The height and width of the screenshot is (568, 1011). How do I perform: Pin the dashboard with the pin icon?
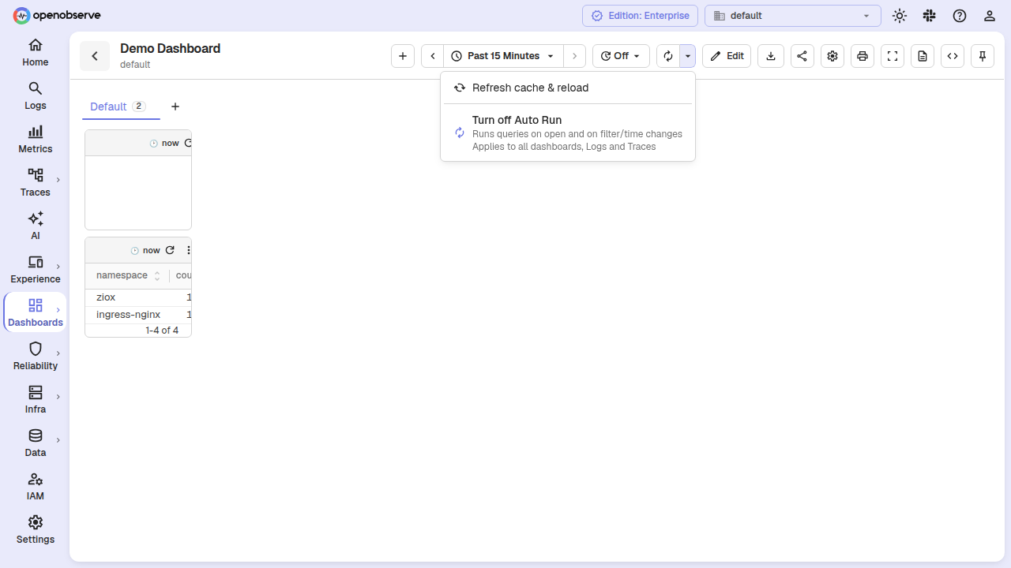(982, 56)
